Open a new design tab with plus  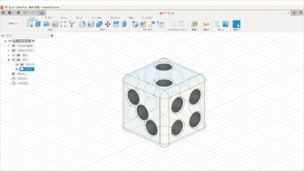[294, 13]
